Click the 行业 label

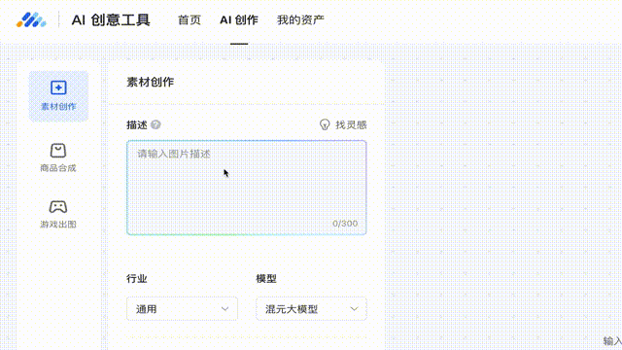pyautogui.click(x=137, y=279)
